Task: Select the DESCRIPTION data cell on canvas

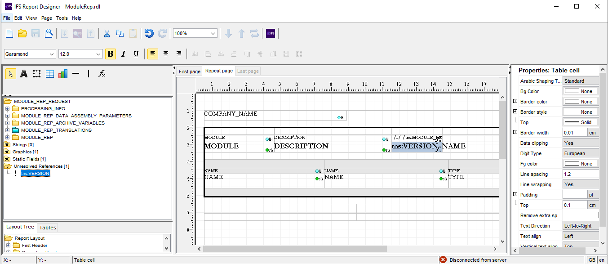Action: click(332, 147)
